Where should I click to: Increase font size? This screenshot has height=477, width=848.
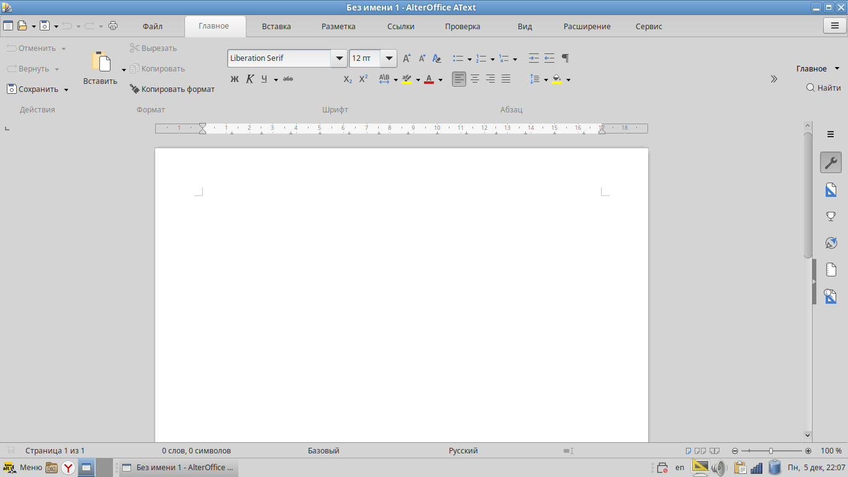(x=407, y=58)
